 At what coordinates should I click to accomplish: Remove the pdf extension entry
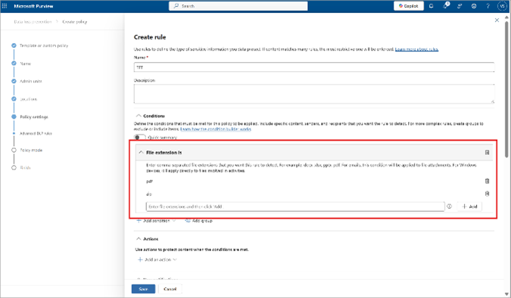tap(487, 181)
